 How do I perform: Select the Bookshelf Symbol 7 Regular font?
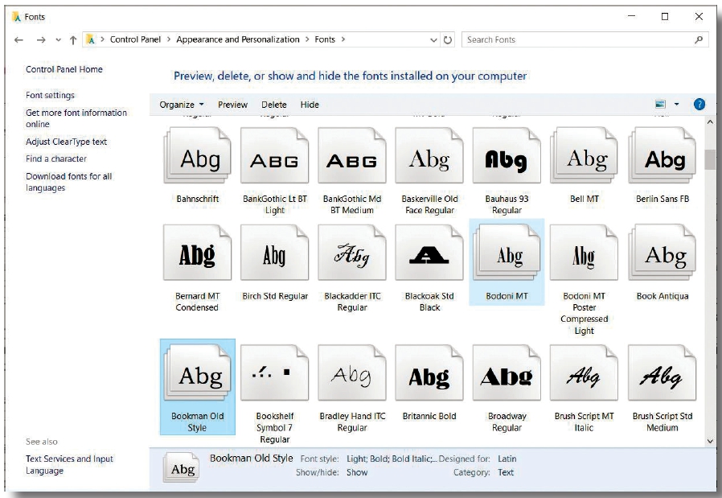point(274,372)
